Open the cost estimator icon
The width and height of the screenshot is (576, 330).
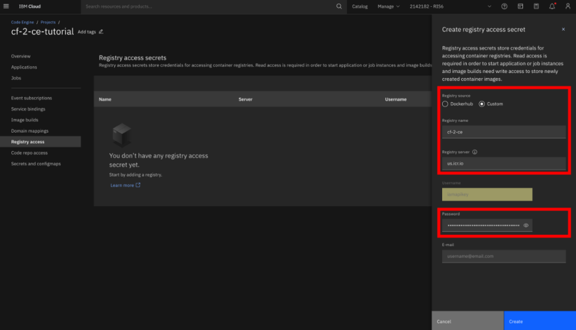(536, 6)
